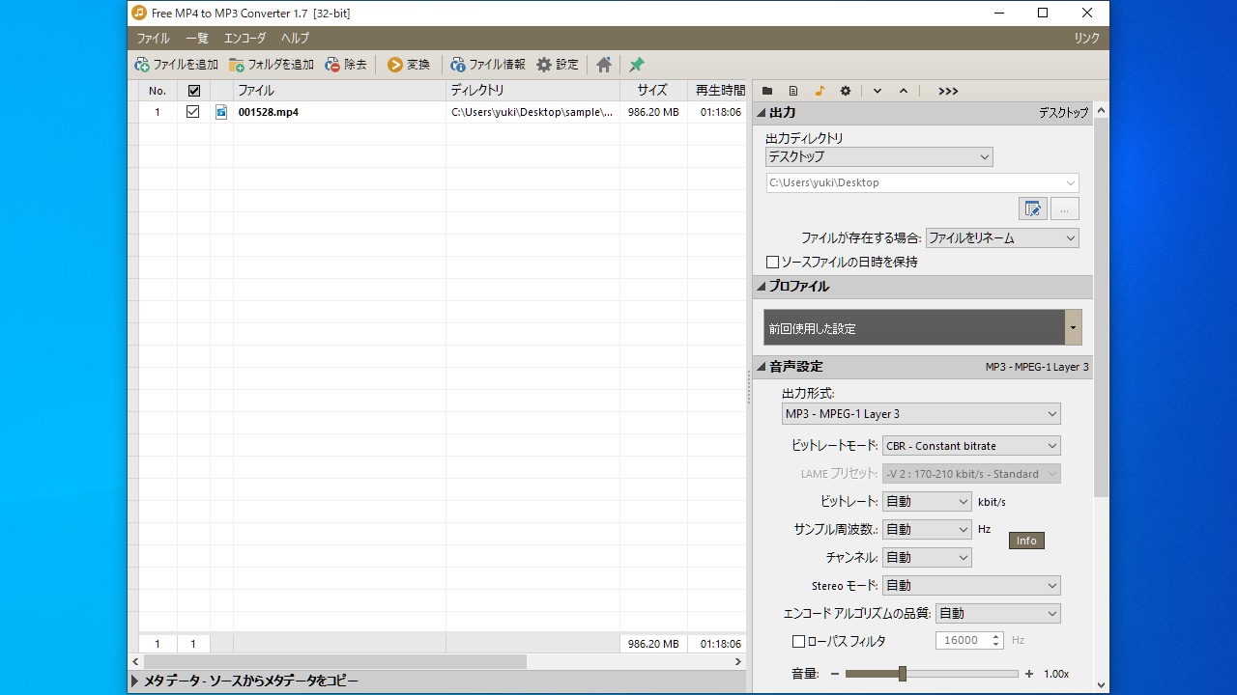Click the edit output directory pattern icon

[1033, 208]
